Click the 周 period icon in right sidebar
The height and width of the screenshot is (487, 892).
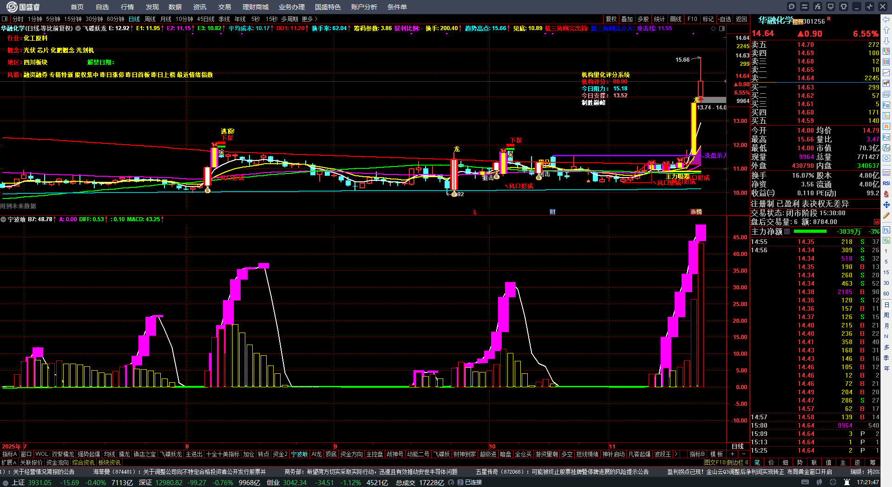(886, 315)
